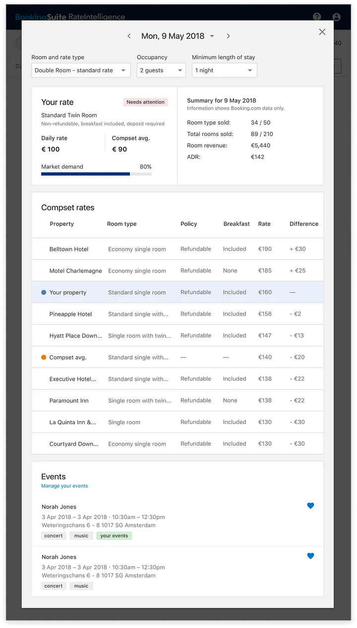Image resolution: width=357 pixels, height=628 pixels.
Task: Select the Belltown Hotel row
Action: click(178, 249)
